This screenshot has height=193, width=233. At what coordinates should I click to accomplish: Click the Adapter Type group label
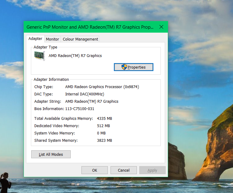[45, 47]
